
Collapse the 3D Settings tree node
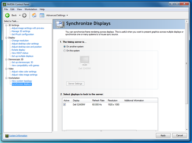(x=6, y=25)
